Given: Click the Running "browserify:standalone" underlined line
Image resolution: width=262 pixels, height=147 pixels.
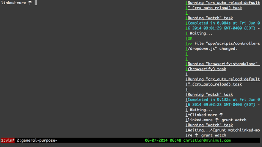Looking at the screenshot, I should pos(224,64).
